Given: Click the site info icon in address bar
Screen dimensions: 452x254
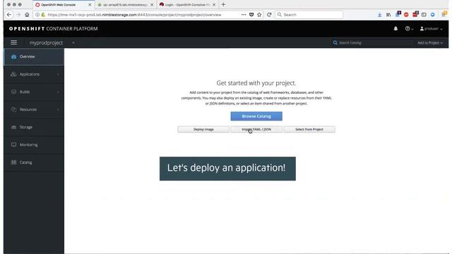Looking at the screenshot, I should pos(37,14).
